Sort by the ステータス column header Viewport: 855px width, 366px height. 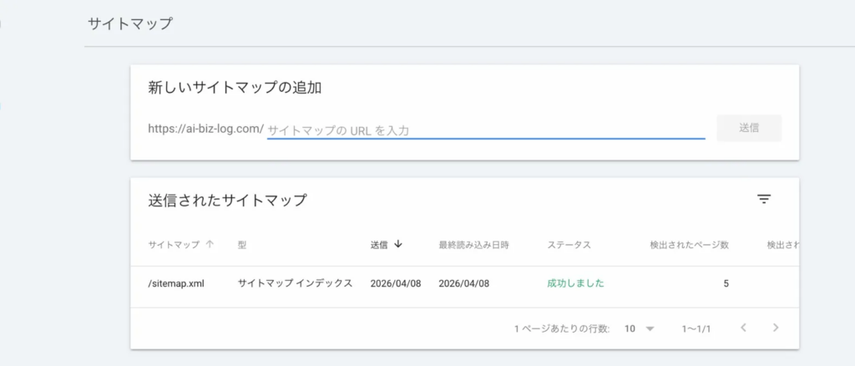tap(569, 245)
